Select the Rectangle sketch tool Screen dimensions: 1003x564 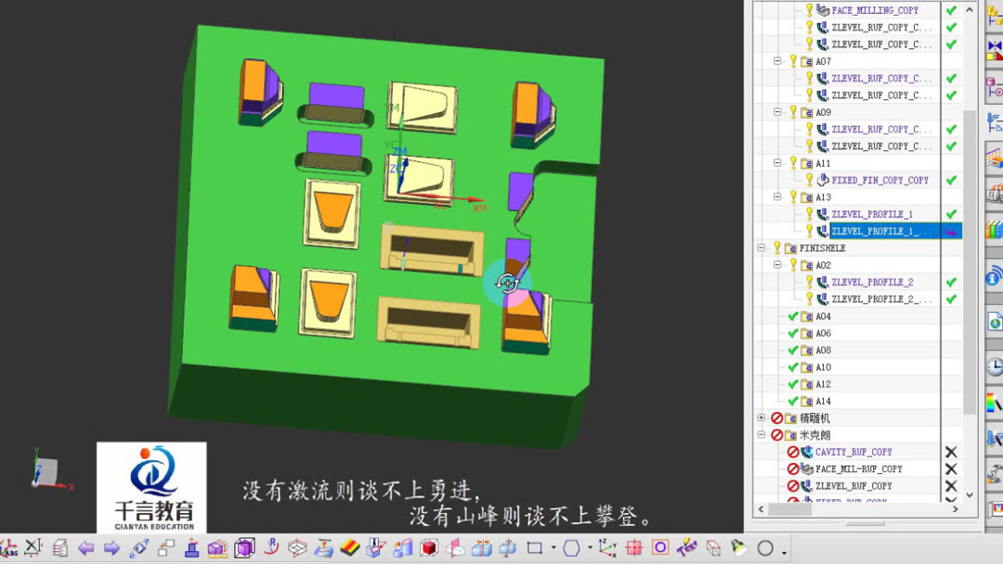[x=534, y=548]
